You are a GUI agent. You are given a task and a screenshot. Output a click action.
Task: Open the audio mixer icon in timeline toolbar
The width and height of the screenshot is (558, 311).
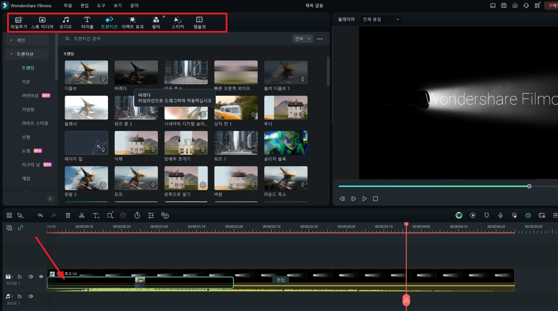[514, 215]
